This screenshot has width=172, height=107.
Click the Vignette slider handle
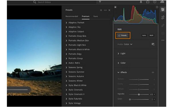pyautogui.click(x=139, y=94)
